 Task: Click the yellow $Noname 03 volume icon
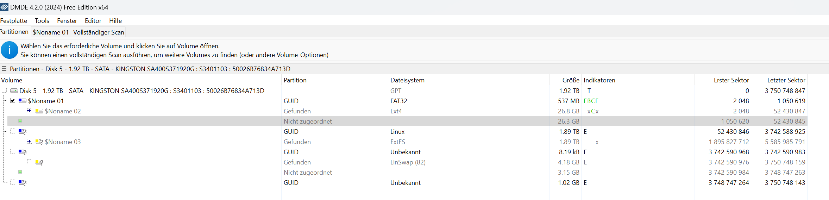[39, 142]
